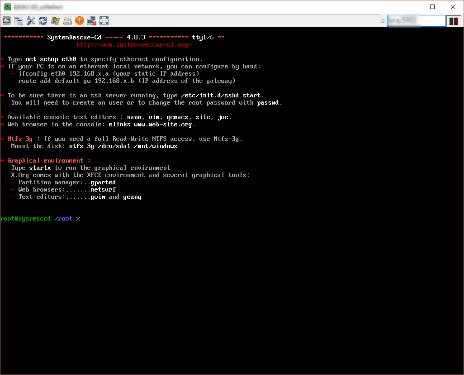Click the overlapping windows toolbar icon
Image resolution: width=464 pixels, height=375 pixels.
coord(19,20)
